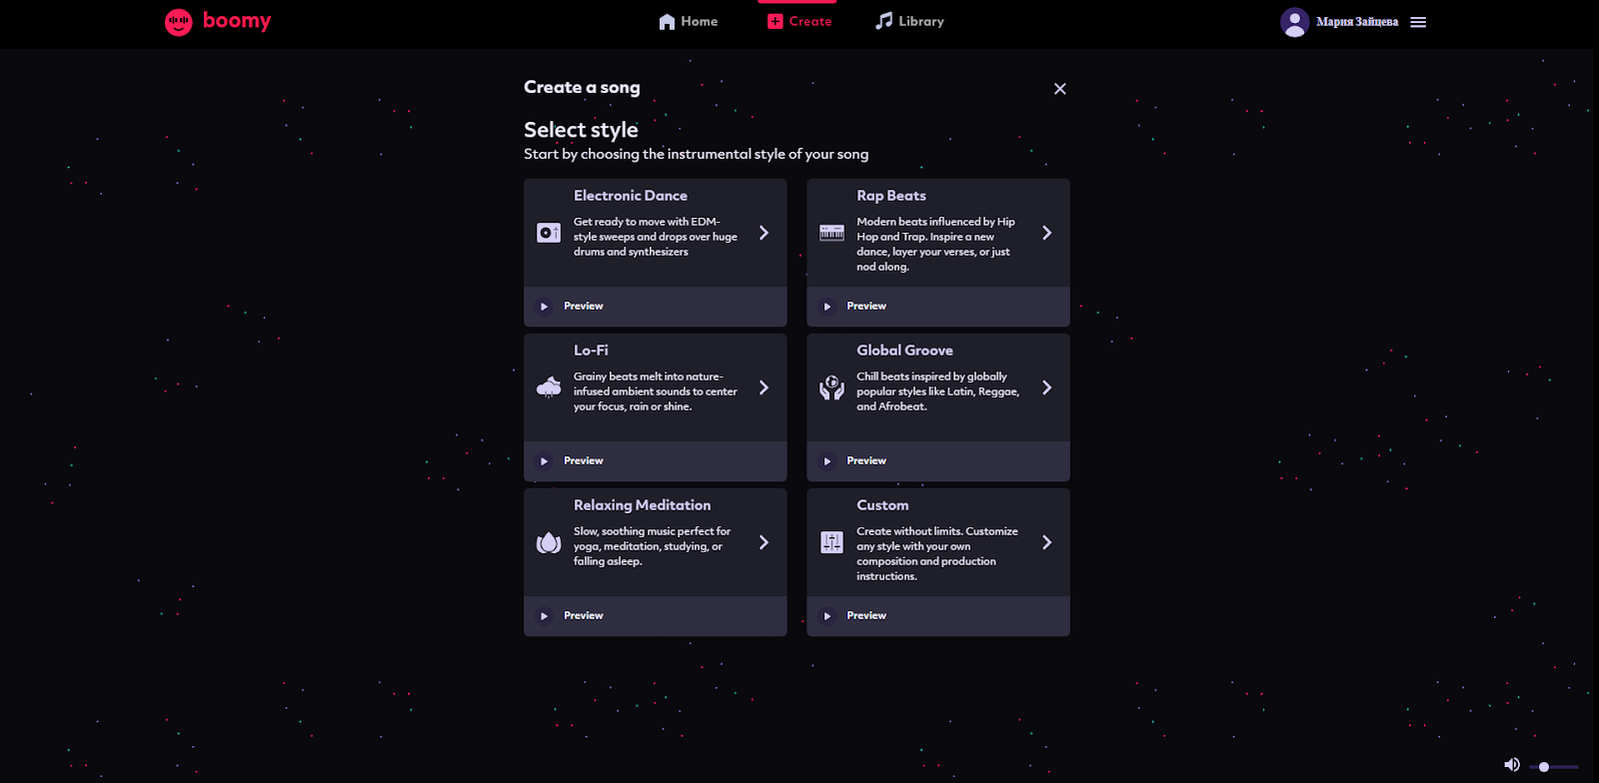Click the Lo-Fi cloud icon

(549, 388)
